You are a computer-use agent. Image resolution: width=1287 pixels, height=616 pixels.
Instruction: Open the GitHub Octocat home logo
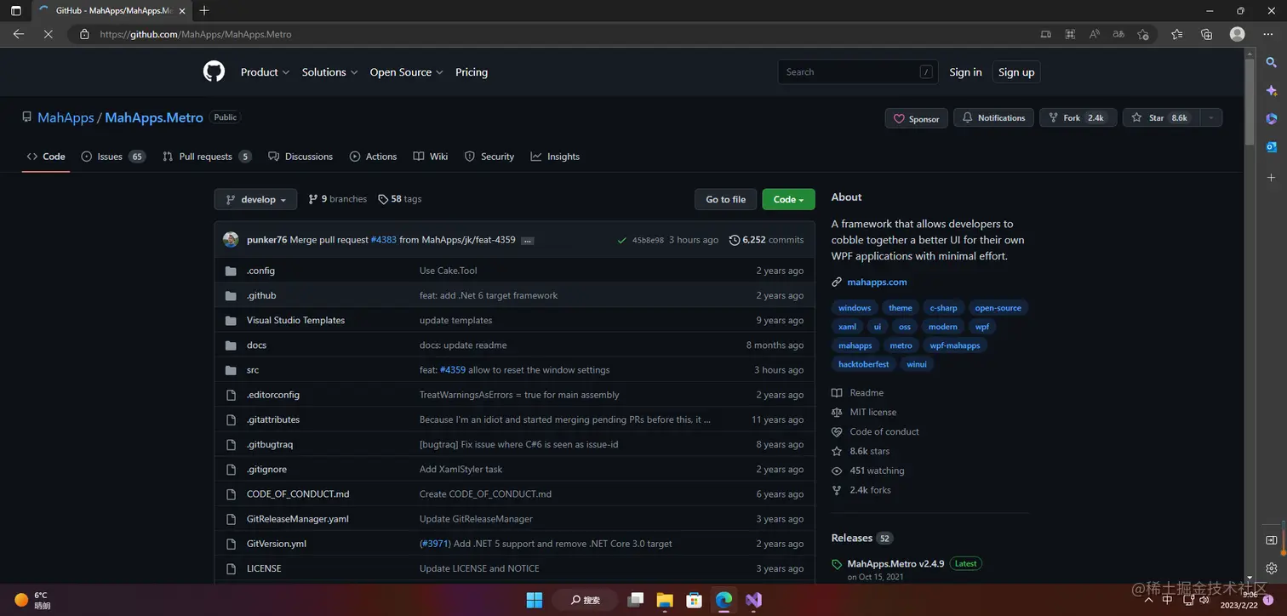coord(214,71)
